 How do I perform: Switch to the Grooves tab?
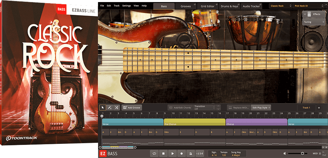(186, 6)
